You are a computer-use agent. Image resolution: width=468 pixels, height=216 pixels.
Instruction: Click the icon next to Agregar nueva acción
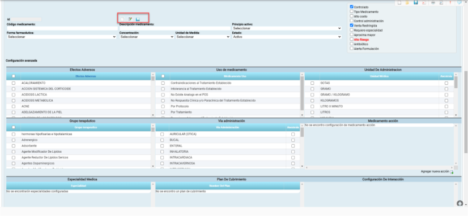coord(452,172)
